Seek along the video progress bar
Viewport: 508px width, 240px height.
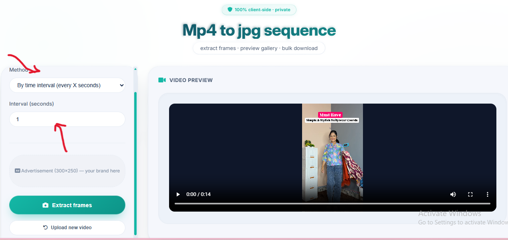point(332,204)
